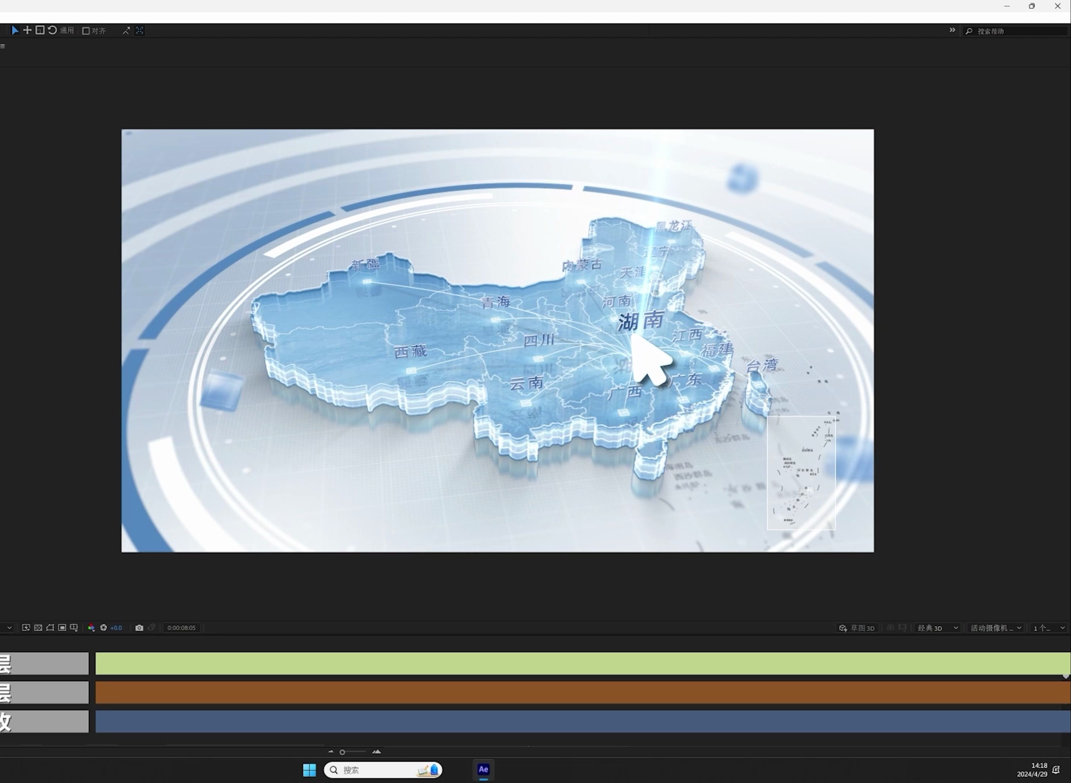
Task: Open After Effects from the taskbar
Action: [483, 770]
